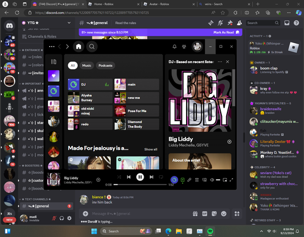Screen dimensions: 304x237
Task: Open the Pose For Me tile
Action: tap(137, 111)
